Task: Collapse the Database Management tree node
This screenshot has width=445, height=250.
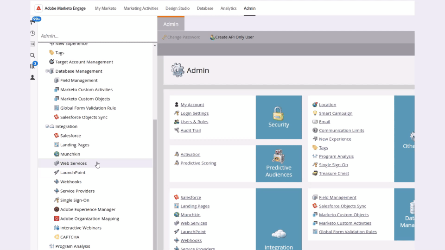Action: pyautogui.click(x=47, y=71)
